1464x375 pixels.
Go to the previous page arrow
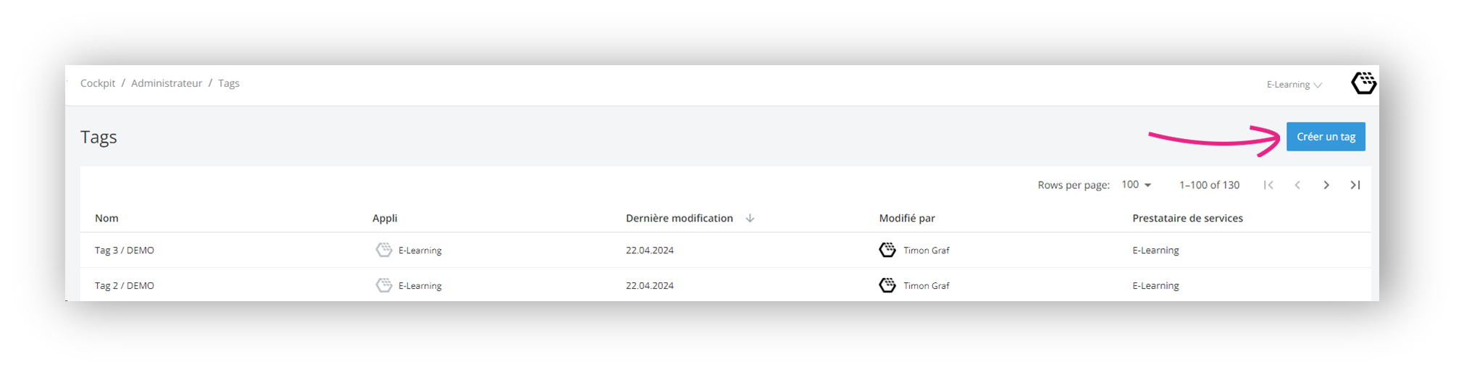1297,185
